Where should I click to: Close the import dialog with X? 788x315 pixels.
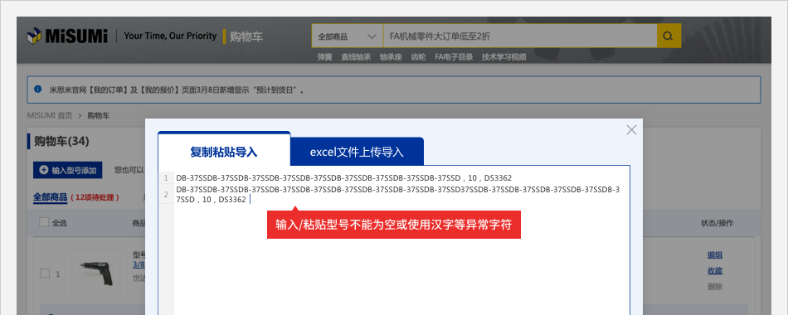click(632, 129)
